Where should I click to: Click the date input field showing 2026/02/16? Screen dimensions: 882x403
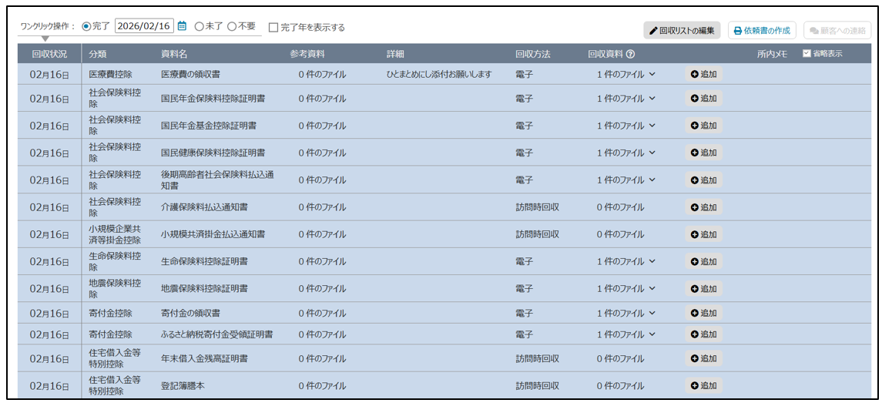click(x=144, y=26)
